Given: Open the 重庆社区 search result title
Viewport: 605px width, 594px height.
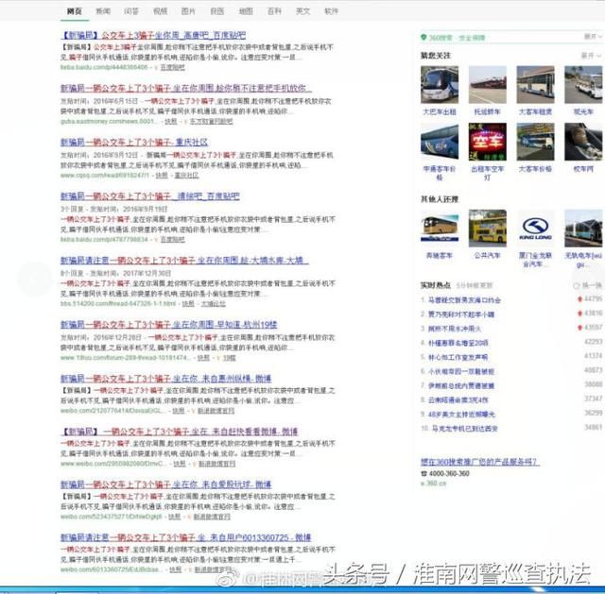Looking at the screenshot, I should [x=134, y=143].
